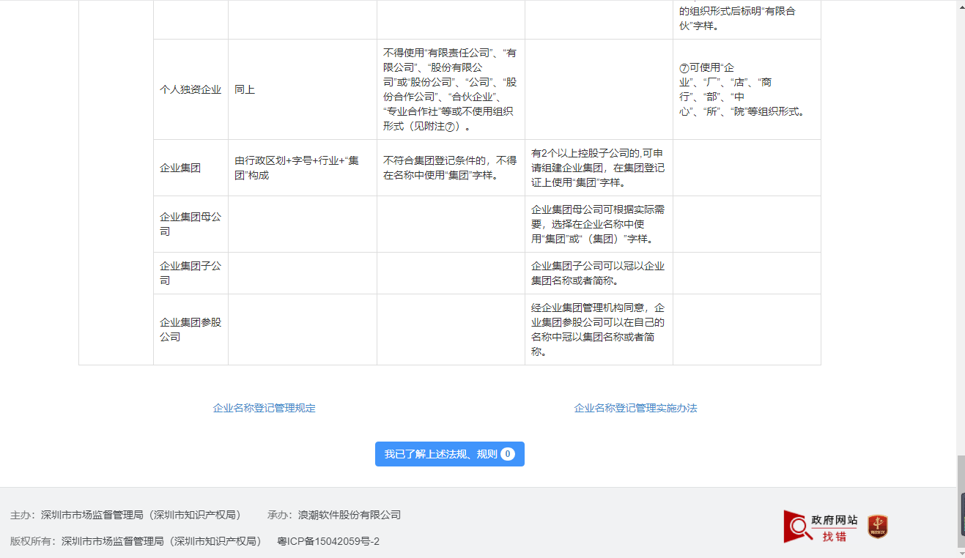Open the 企业名称登记管理规定 link
The width and height of the screenshot is (965, 558).
tap(264, 408)
